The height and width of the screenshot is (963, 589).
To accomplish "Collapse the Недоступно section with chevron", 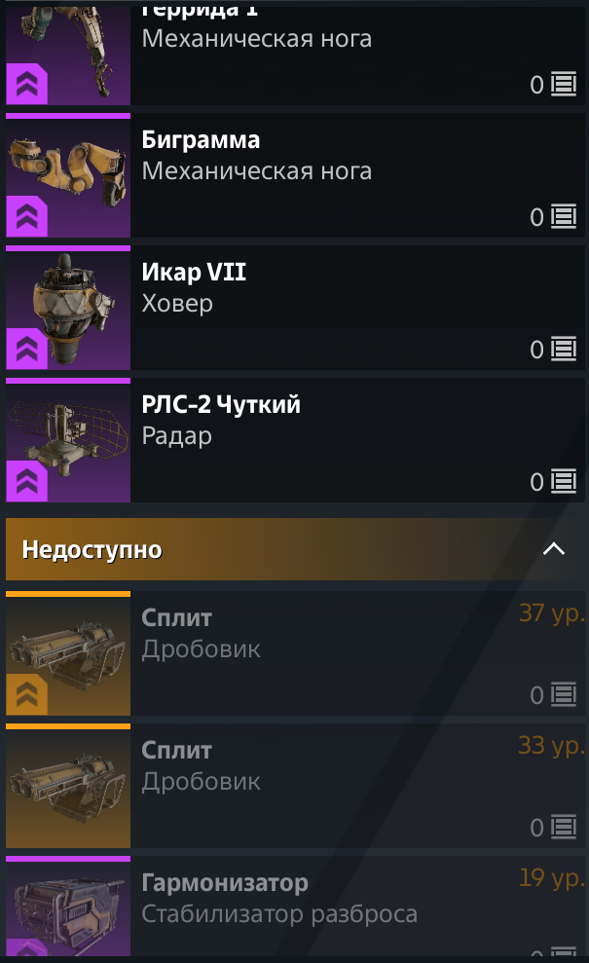I will click(x=554, y=549).
